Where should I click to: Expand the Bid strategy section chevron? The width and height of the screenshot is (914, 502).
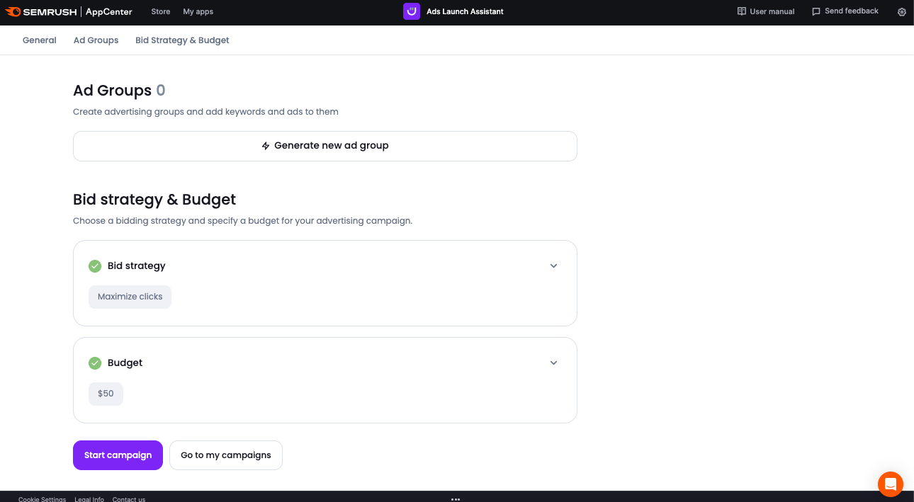coord(554,266)
